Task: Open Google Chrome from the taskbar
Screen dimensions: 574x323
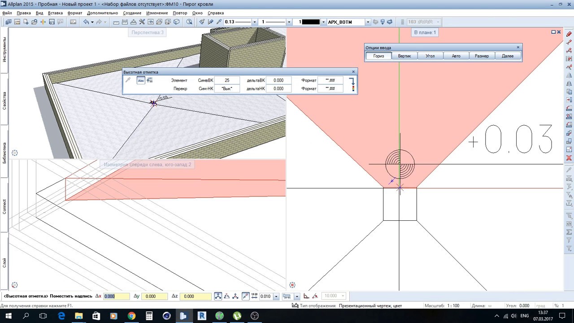Action: [131, 316]
